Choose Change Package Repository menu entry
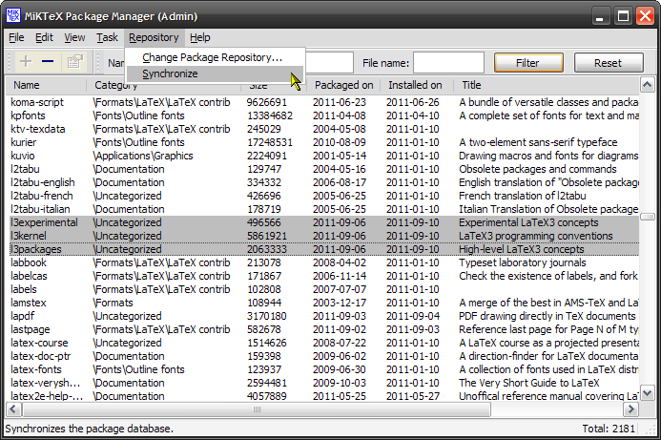 (215, 57)
